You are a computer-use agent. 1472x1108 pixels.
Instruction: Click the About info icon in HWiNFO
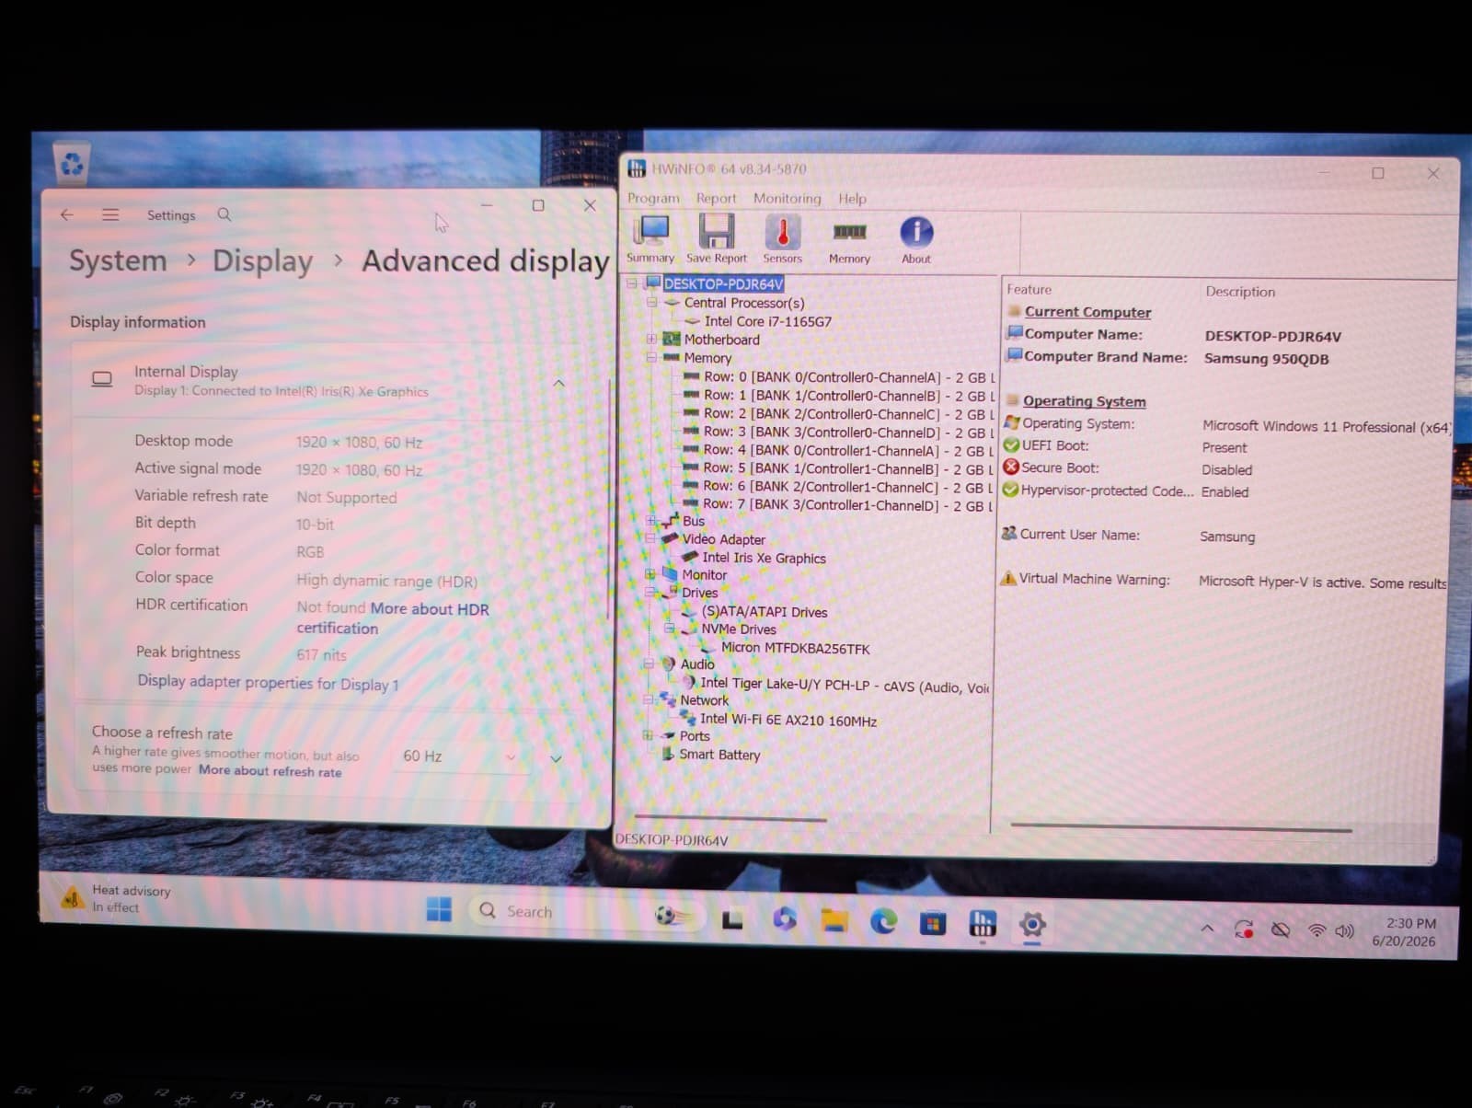click(x=916, y=241)
